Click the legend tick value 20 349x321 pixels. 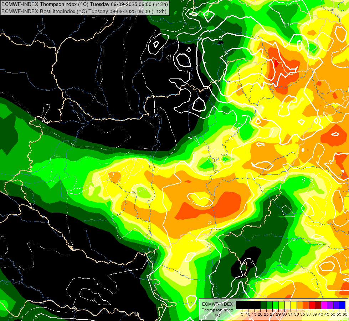260,314
